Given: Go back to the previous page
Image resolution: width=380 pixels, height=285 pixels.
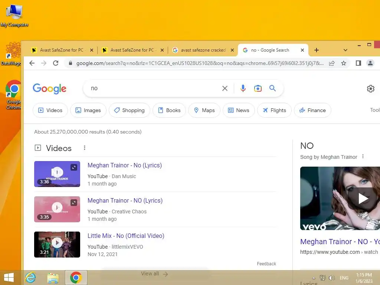Looking at the screenshot, I should (32, 63).
